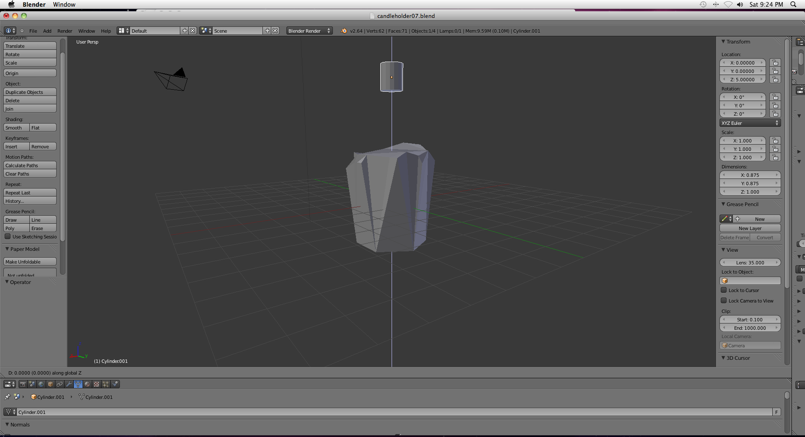Select the Object Data triangle tab

coord(78,384)
